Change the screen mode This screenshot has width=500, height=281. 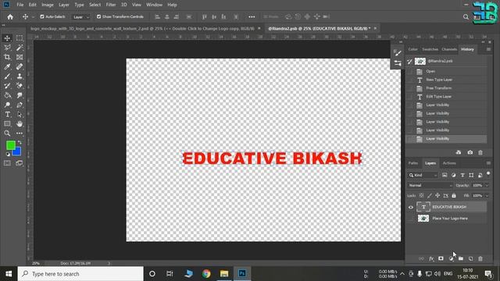click(x=20, y=163)
